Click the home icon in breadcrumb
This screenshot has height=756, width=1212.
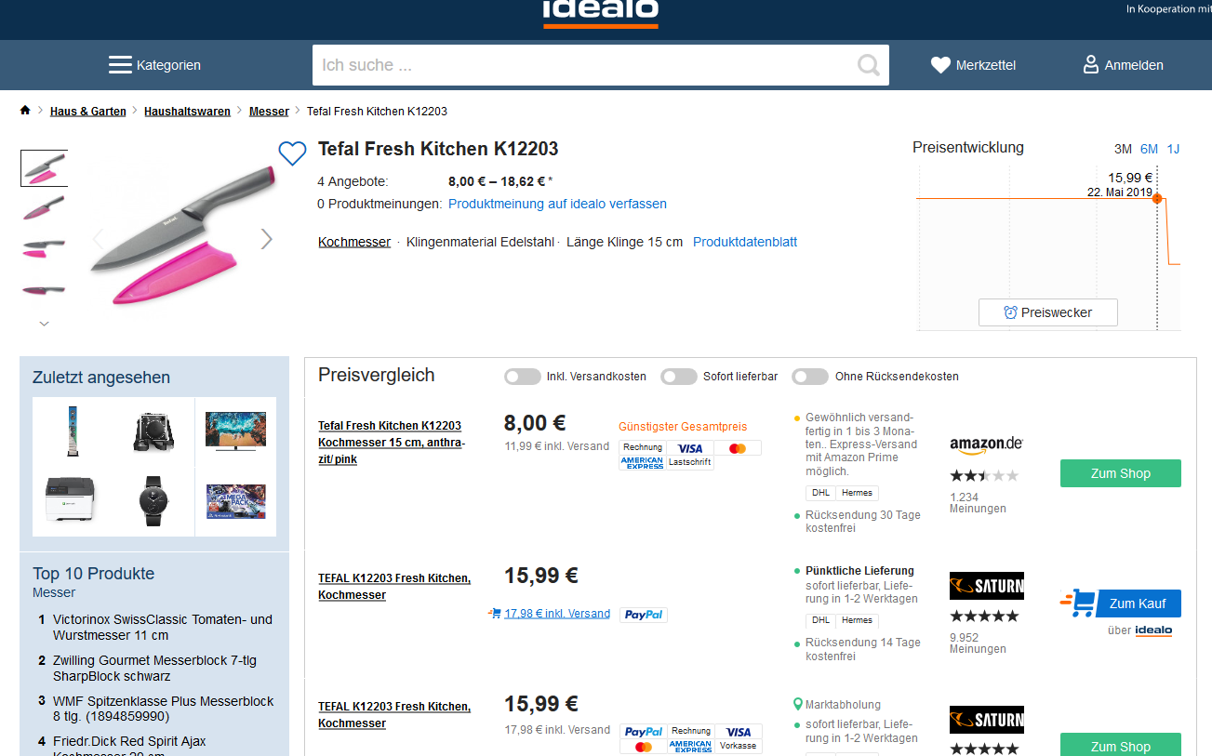(x=25, y=111)
